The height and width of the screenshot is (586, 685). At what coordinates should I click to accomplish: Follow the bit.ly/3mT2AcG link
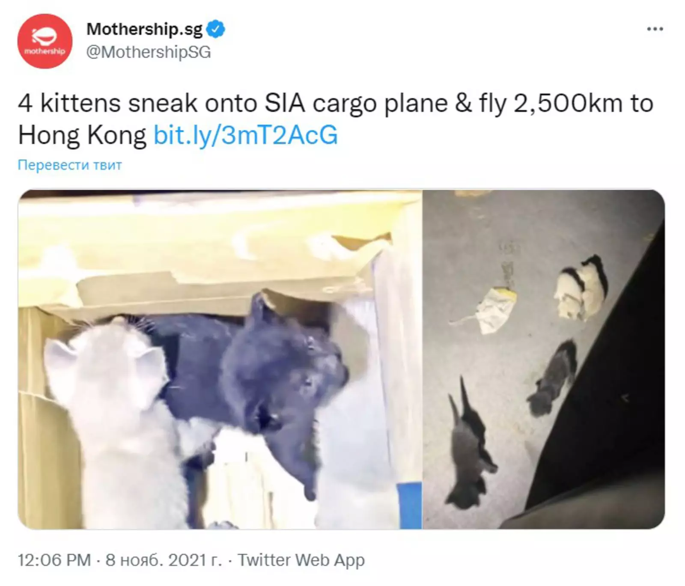(x=246, y=135)
